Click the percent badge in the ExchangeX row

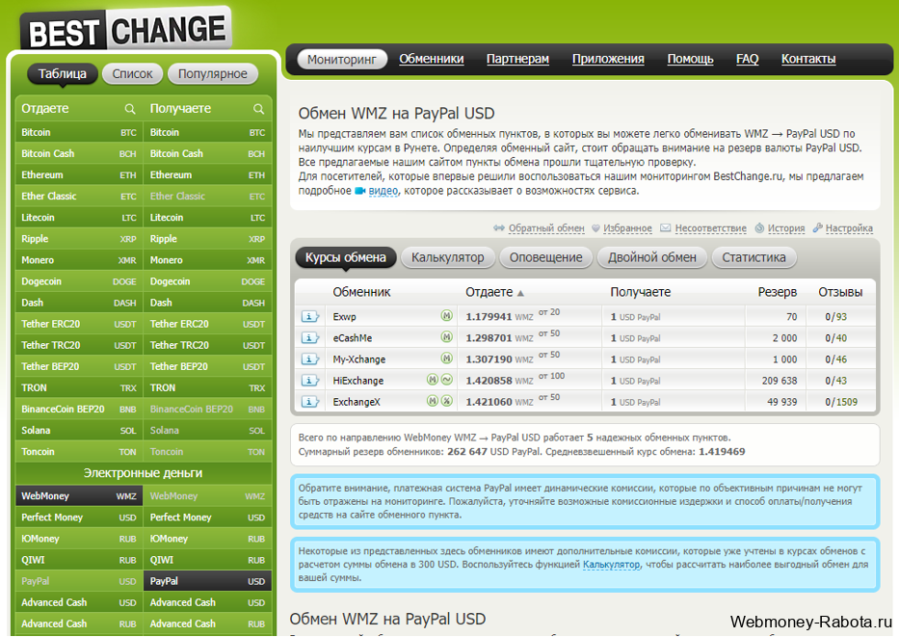447,400
